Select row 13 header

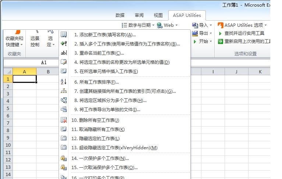coord(8,167)
